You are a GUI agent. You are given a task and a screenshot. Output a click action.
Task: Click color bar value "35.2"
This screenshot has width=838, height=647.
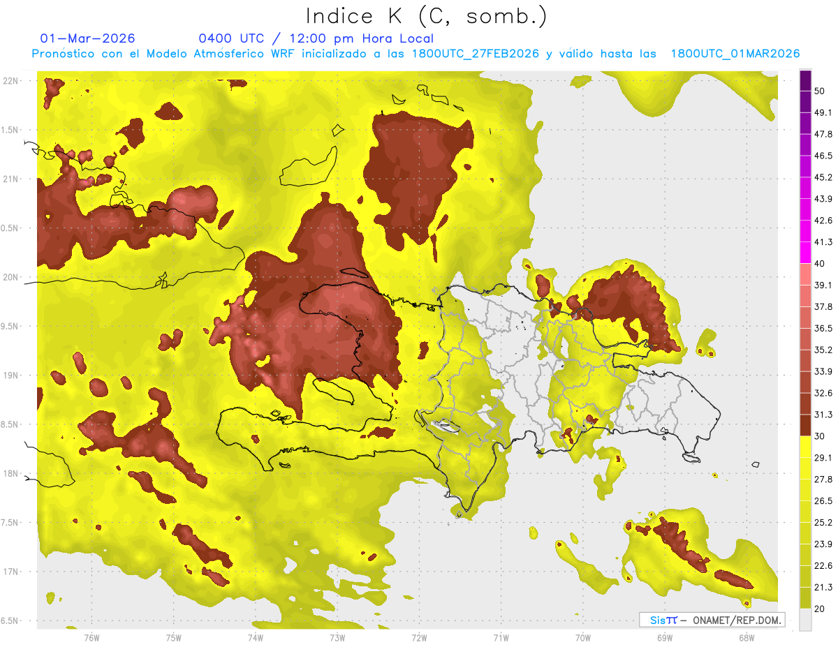pos(823,350)
